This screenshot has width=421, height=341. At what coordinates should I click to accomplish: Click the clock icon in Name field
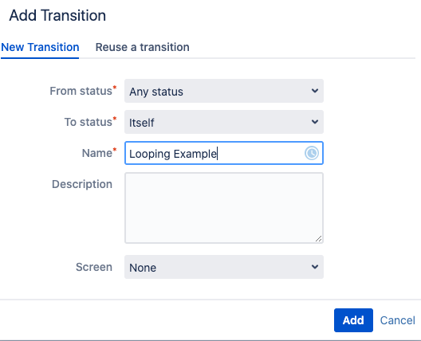coord(312,153)
